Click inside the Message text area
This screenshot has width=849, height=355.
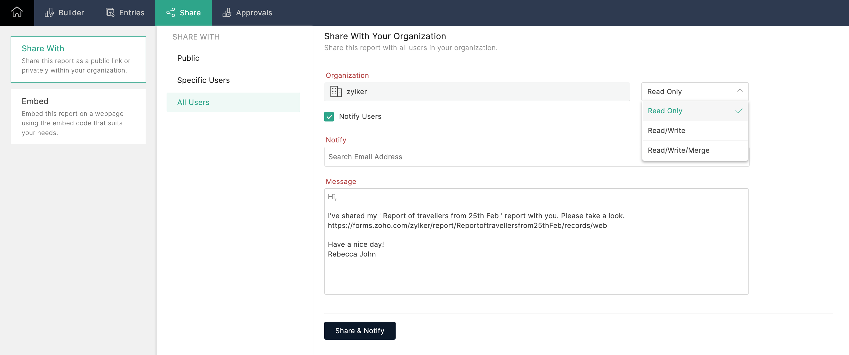[536, 270]
